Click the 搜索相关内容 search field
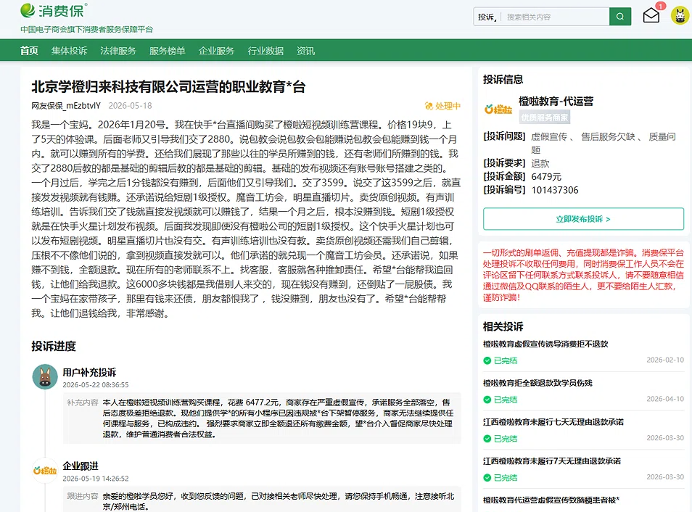Image resolution: width=692 pixels, height=512 pixels. pos(555,17)
